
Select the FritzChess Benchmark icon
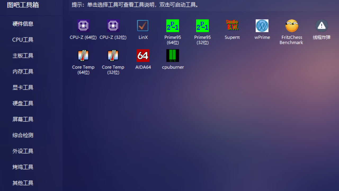[x=292, y=26]
